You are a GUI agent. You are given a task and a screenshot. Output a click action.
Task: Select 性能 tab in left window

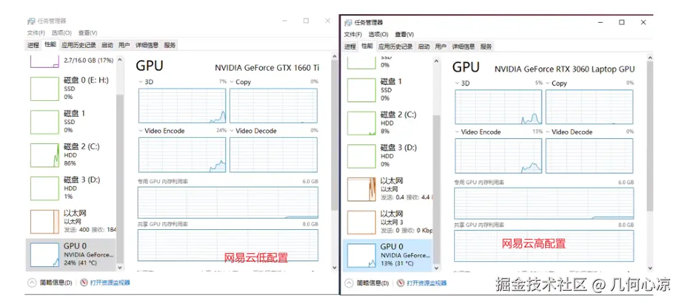point(50,44)
